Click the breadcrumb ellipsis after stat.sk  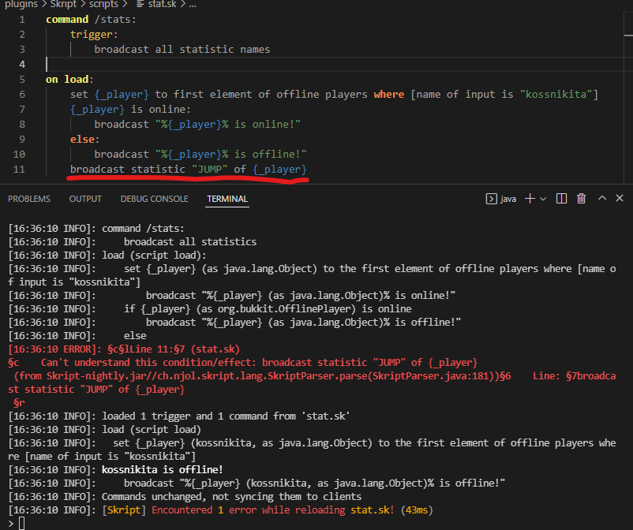pyautogui.click(x=193, y=5)
